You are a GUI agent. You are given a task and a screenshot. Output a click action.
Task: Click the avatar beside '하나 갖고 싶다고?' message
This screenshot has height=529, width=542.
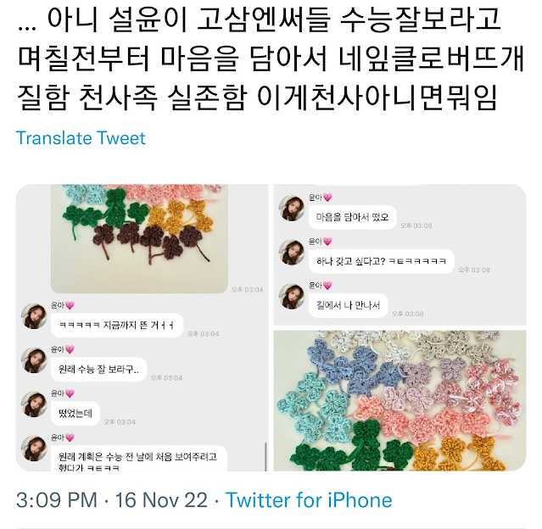pyautogui.click(x=292, y=253)
